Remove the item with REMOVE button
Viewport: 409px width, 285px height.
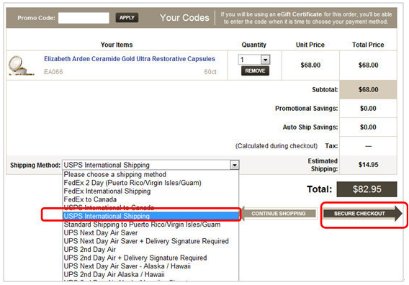255,71
